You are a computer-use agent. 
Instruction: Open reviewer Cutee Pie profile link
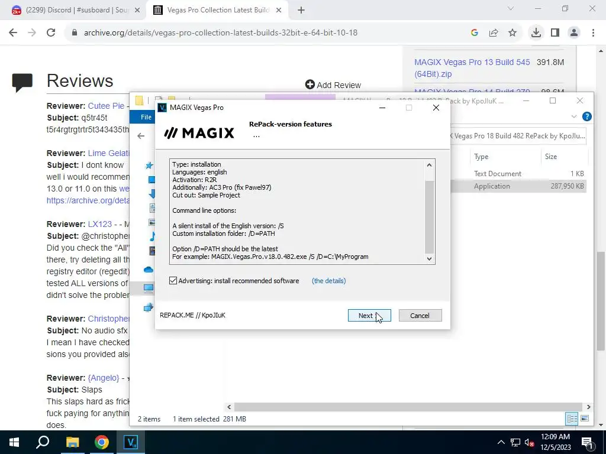[107, 106]
